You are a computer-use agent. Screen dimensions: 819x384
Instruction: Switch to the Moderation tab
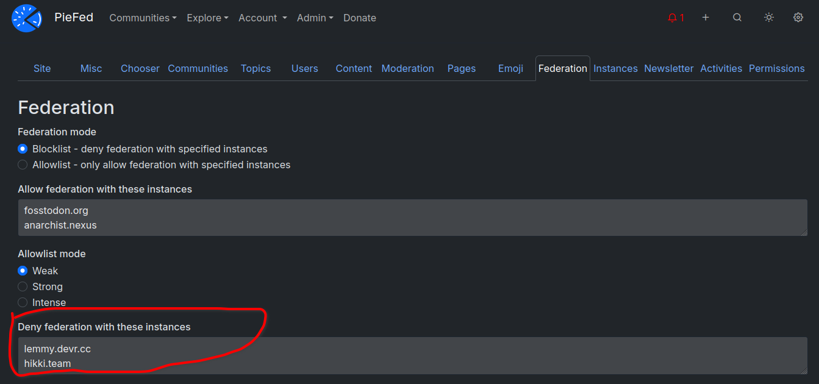(407, 68)
